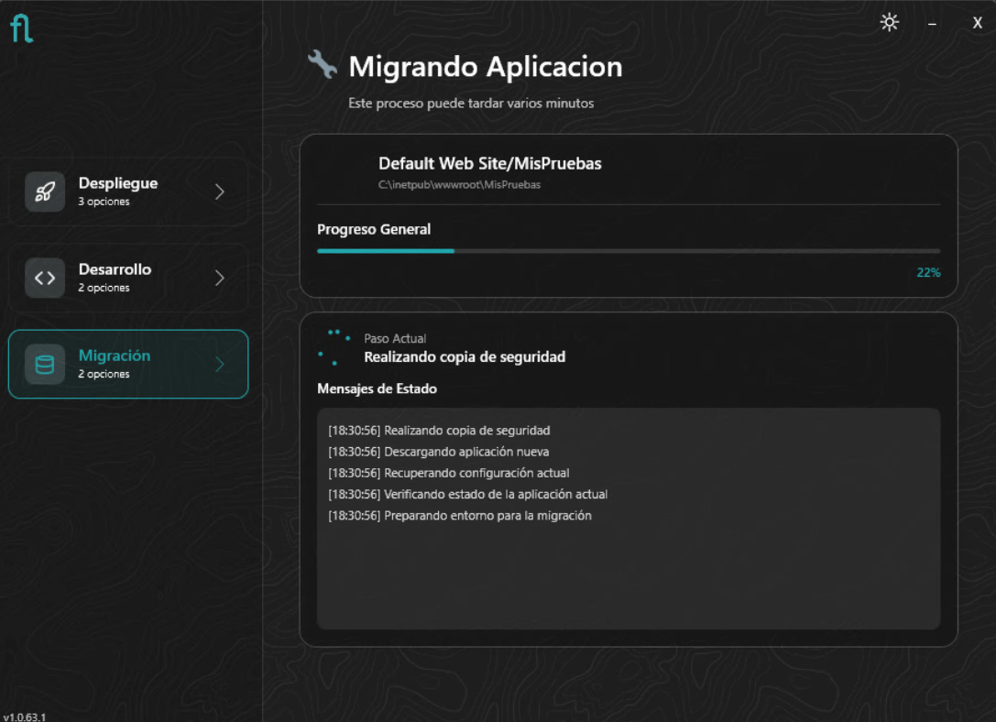
Task: Select the Migración menu section
Action: (127, 364)
